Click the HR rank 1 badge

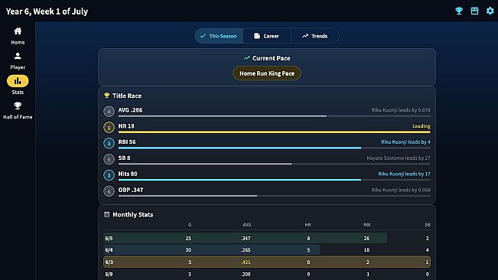109,127
